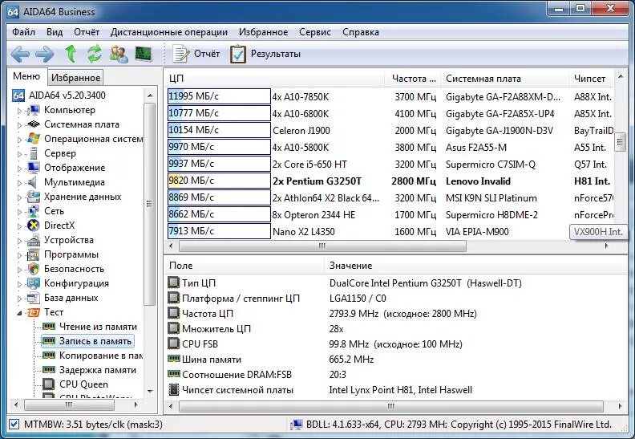
Task: Open the Вид menu
Action: click(x=55, y=32)
